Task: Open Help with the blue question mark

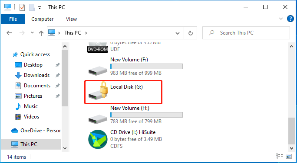Action: (x=290, y=19)
